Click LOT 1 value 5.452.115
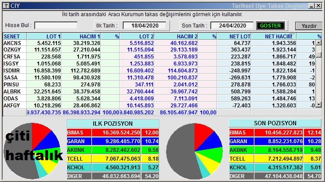The width and height of the screenshot is (325, 182). 49,43
